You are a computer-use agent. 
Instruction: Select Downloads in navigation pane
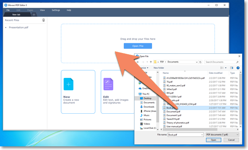tap(149, 107)
